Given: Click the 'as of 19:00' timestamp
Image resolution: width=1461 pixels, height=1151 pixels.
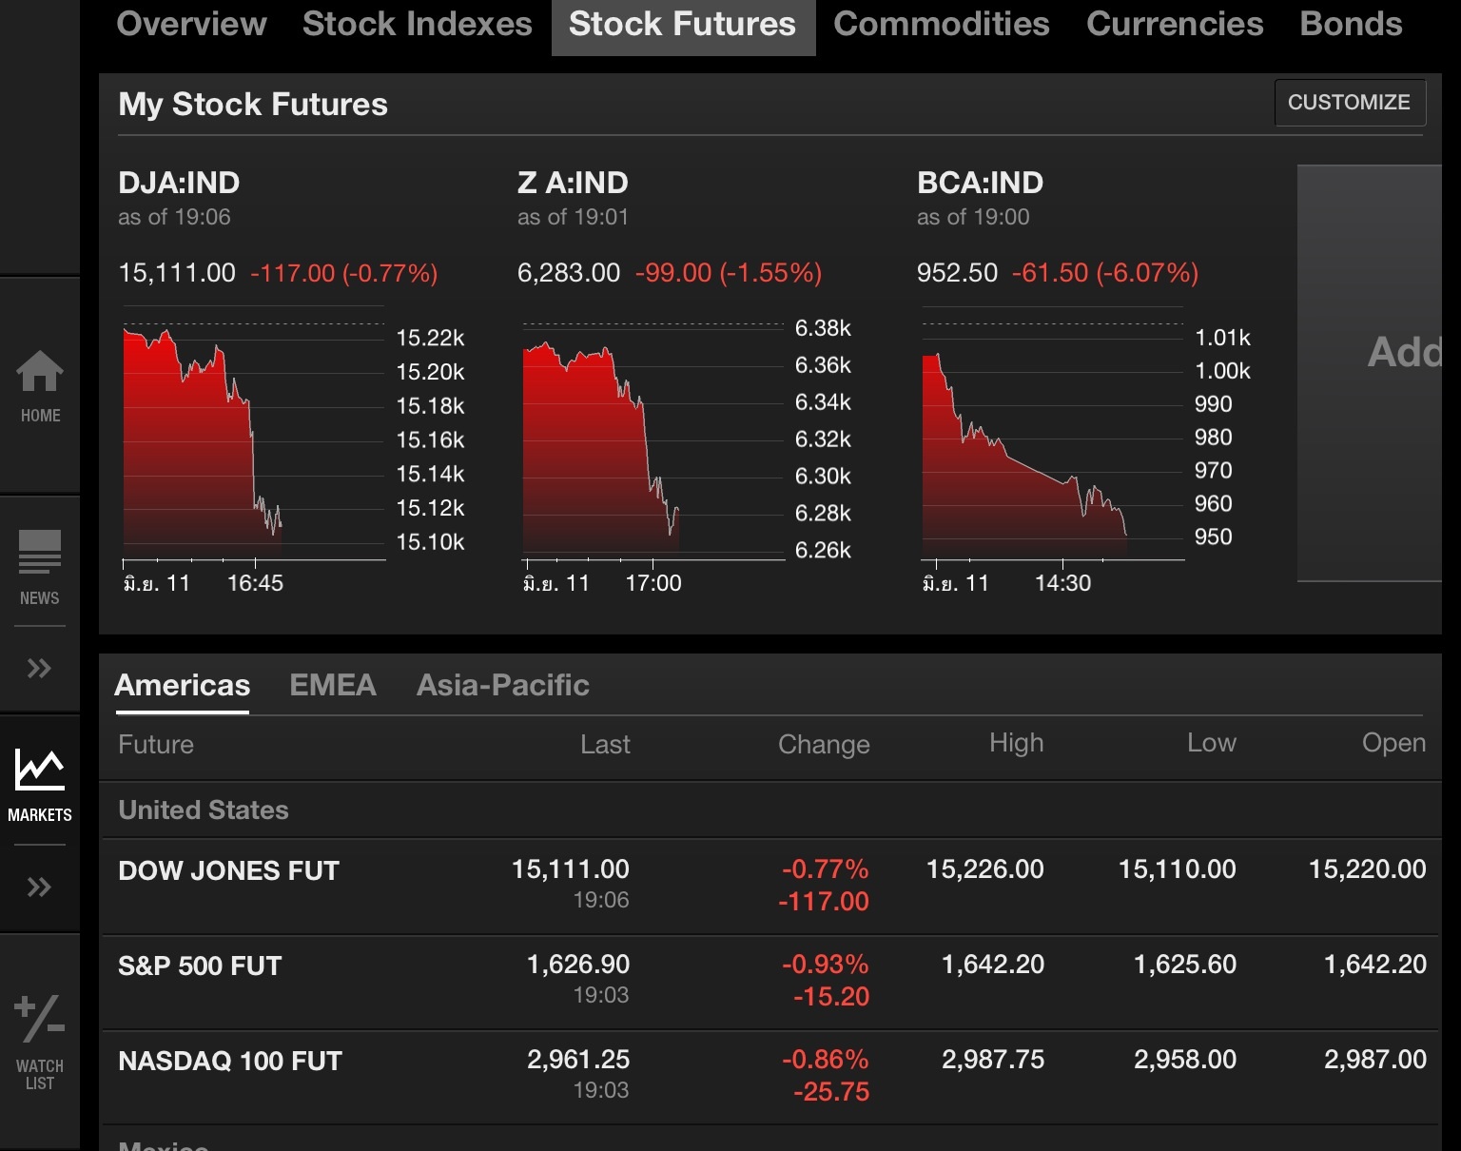Looking at the screenshot, I should coord(973,217).
